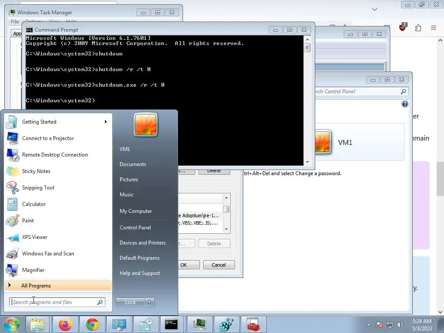Open the Snipping Tool
The image size is (444, 333).
58,187
